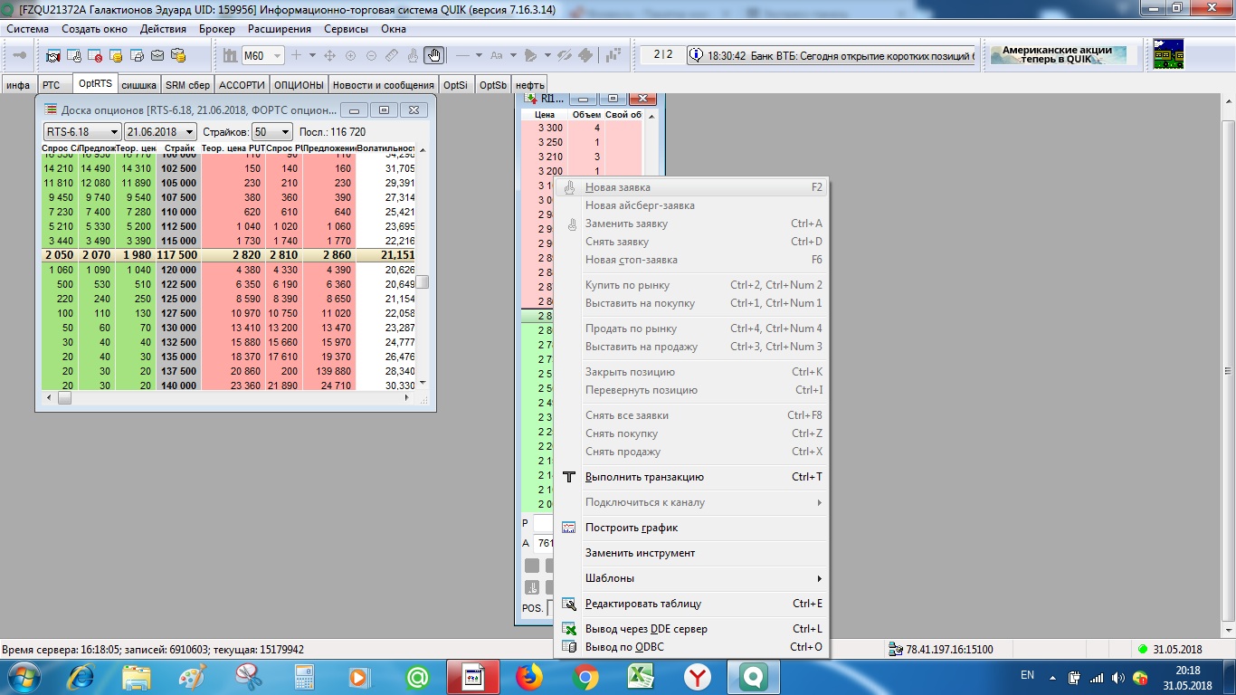
Task: Open Google Chrome from the taskbar
Action: point(585,677)
